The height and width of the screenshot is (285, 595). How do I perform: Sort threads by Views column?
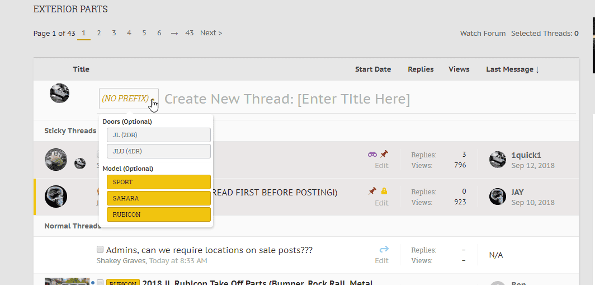click(x=459, y=69)
